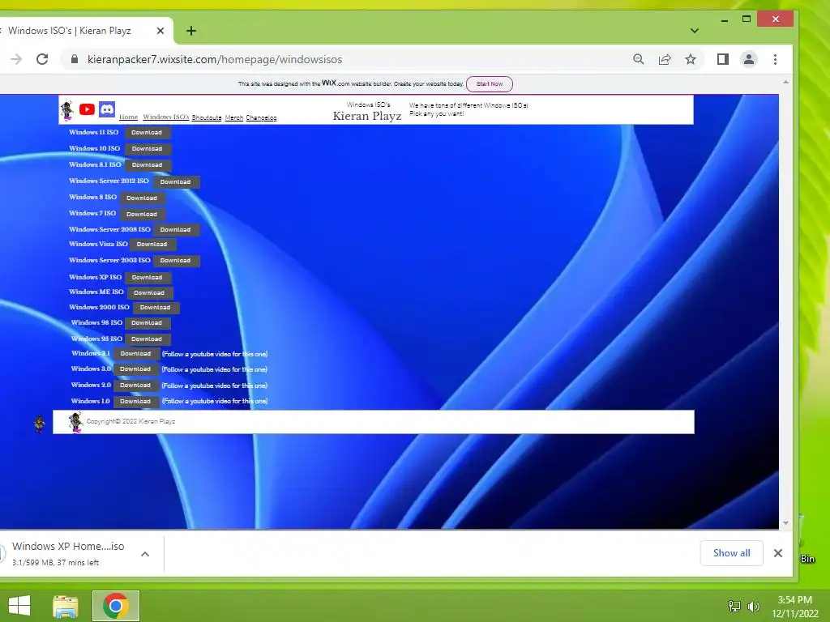This screenshot has width=830, height=622.
Task: Open the network tray icon
Action: [734, 607]
